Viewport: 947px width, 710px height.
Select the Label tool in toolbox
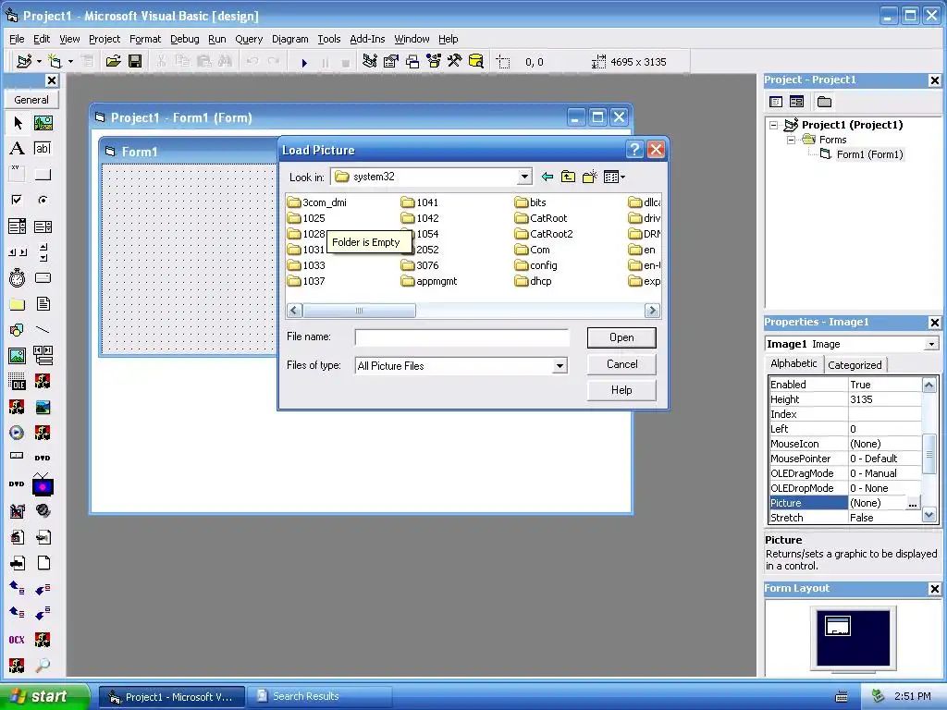coord(17,149)
